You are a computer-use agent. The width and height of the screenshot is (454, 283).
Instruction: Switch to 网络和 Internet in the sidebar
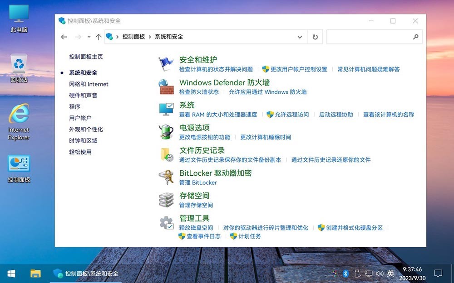tap(88, 84)
